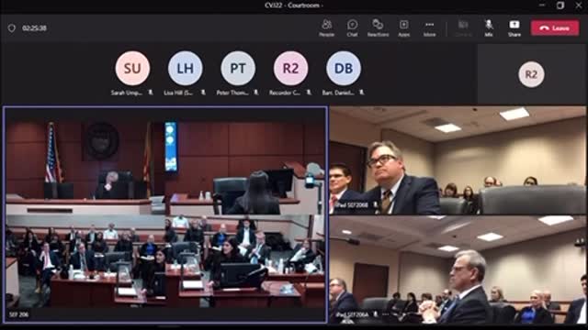This screenshot has height=330, width=588.
Task: Open options on the iPad SDF206A tile
Action: [386, 314]
